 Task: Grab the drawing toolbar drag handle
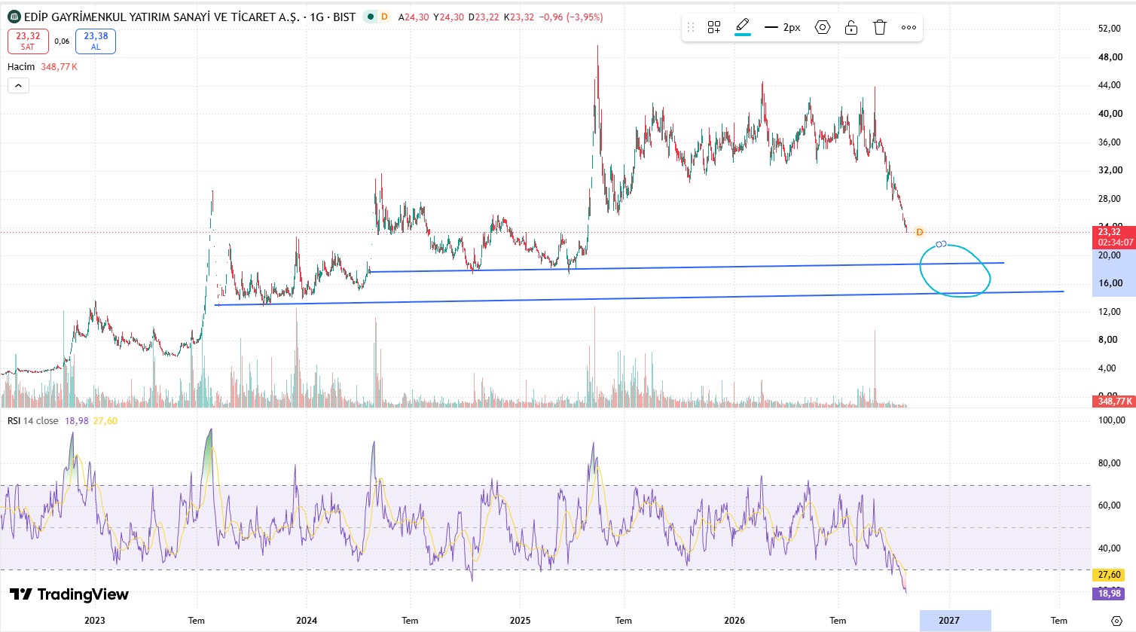691,28
